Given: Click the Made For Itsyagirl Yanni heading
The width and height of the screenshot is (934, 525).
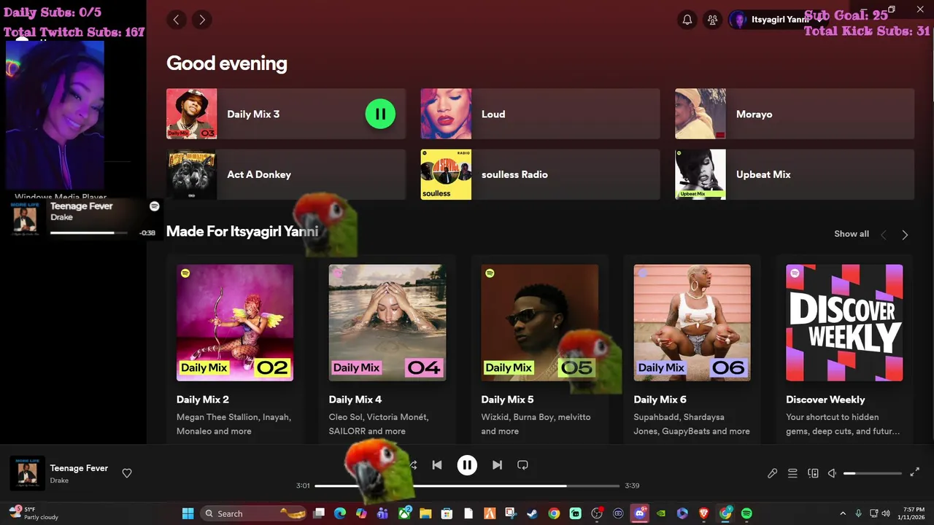Looking at the screenshot, I should [x=242, y=231].
